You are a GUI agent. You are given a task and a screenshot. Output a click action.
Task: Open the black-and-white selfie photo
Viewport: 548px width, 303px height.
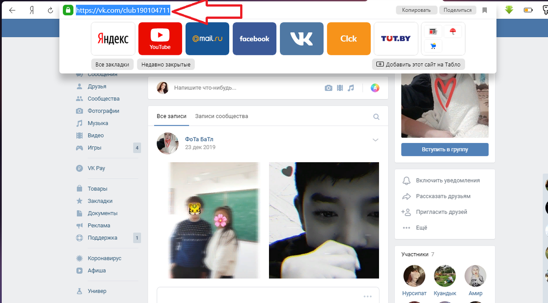324,220
